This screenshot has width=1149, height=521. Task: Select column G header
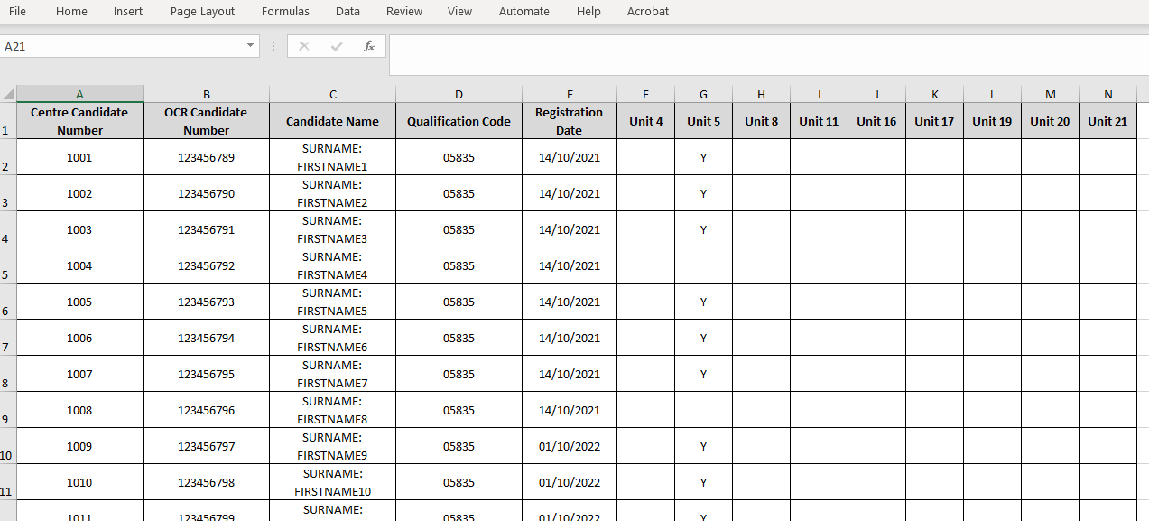coord(703,94)
